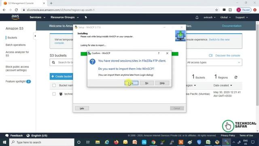Screen dimensions: 259x146
Task: Open a new browser tab
Action: (x=51, y=3)
